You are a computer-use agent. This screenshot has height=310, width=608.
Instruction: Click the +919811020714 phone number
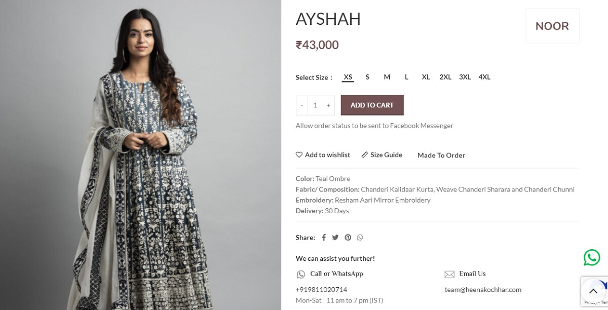pos(321,290)
